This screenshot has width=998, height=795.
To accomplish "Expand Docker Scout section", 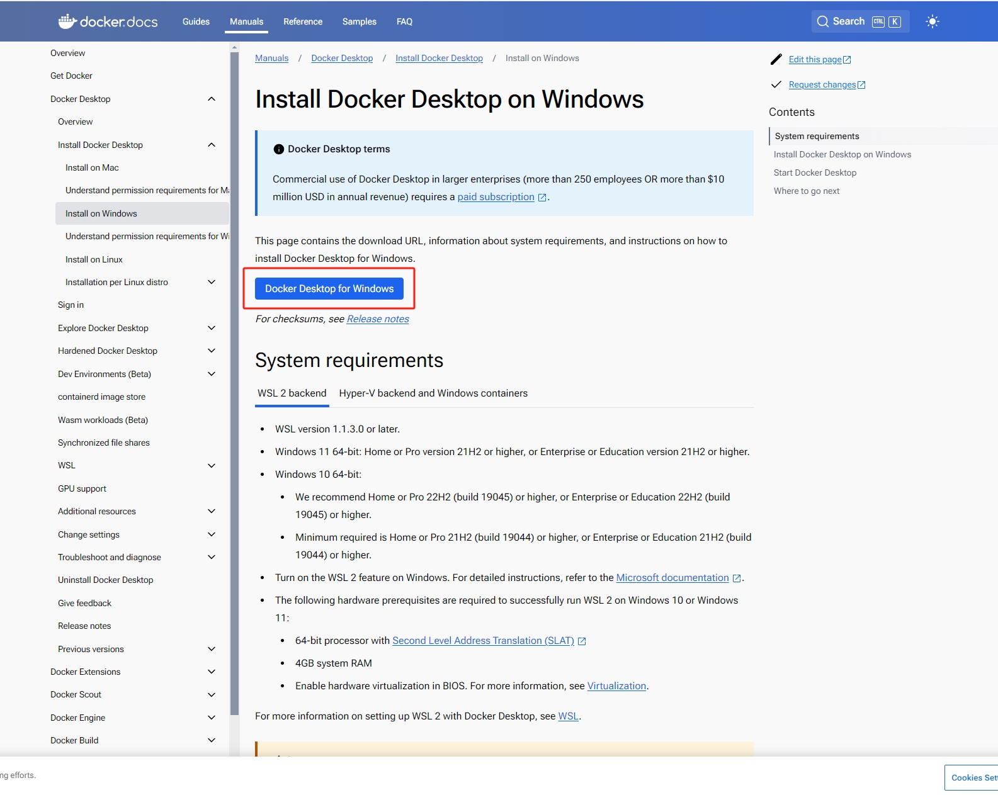I will pyautogui.click(x=212, y=694).
